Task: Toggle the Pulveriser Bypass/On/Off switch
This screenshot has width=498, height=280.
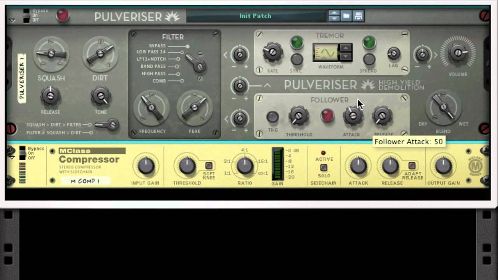Action: pos(27,15)
